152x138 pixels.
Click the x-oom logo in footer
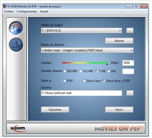[x=18, y=128]
